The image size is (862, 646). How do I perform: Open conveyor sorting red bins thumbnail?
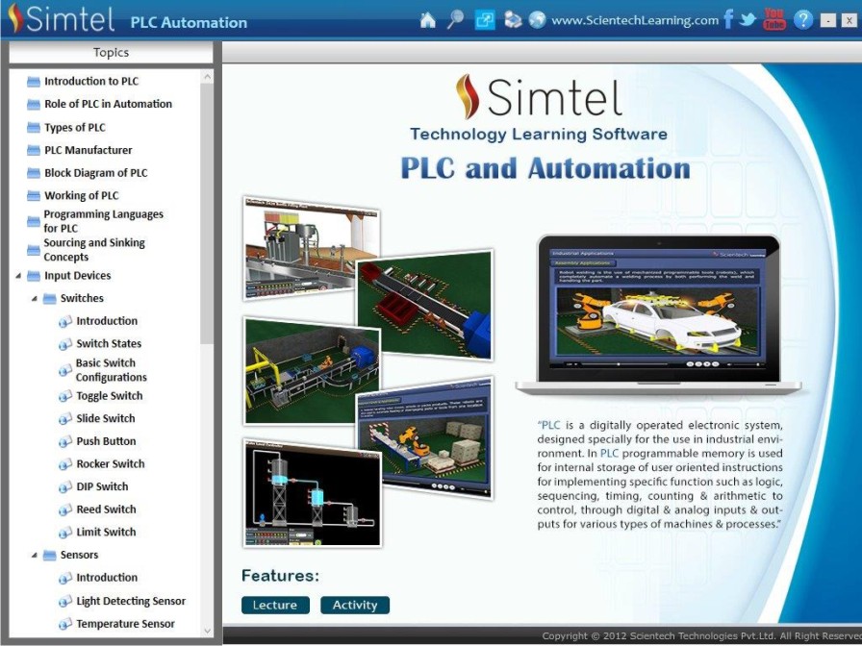click(x=424, y=305)
